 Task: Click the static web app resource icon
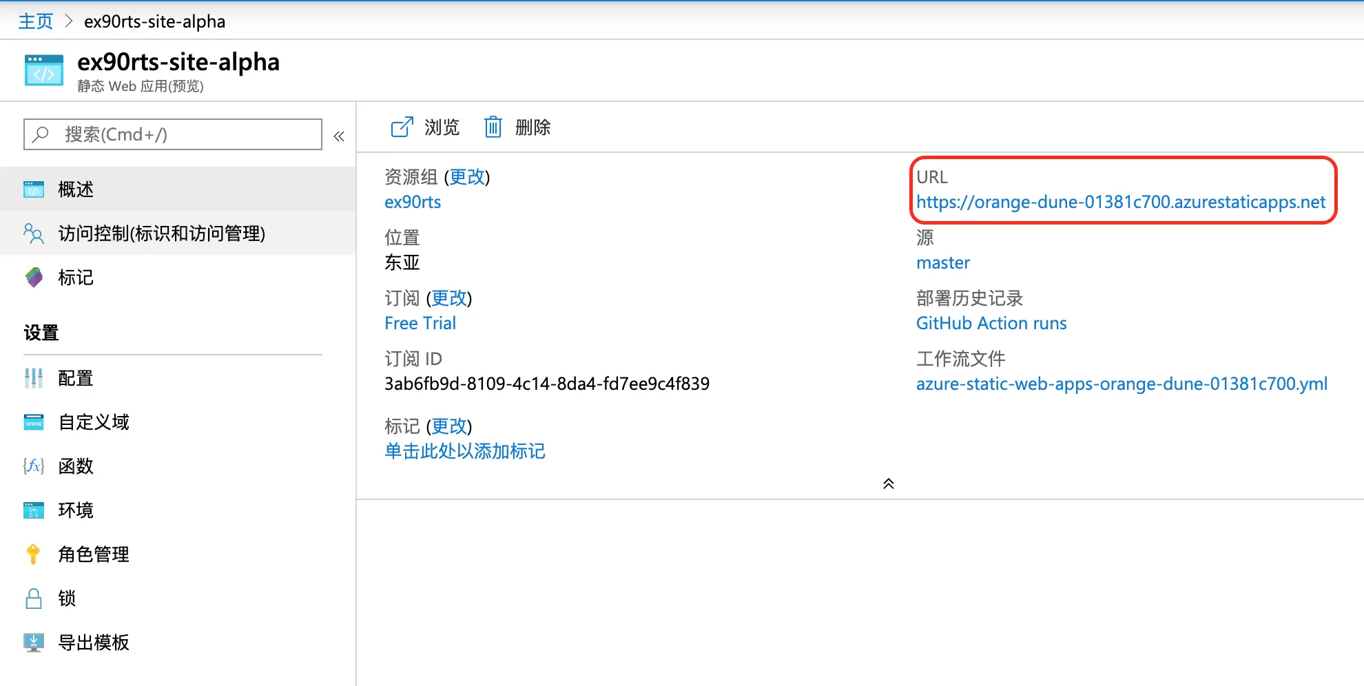[44, 70]
